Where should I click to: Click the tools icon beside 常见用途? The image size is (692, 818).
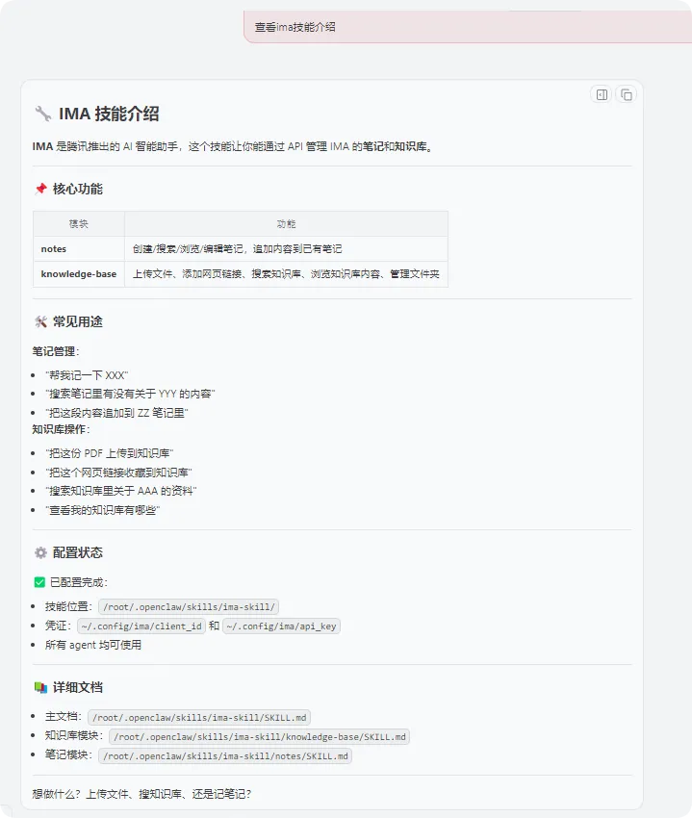[40, 321]
